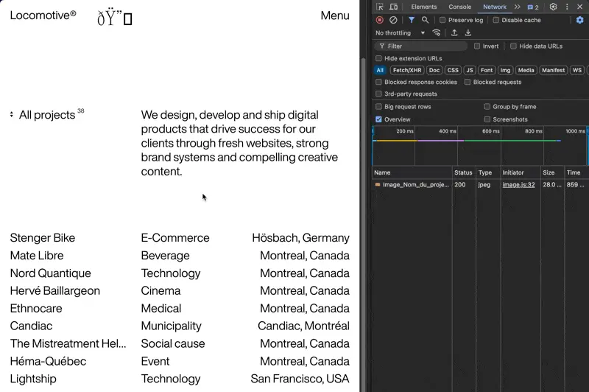Screen dimensions: 589x392
Task: Clear the network log
Action: point(393,20)
